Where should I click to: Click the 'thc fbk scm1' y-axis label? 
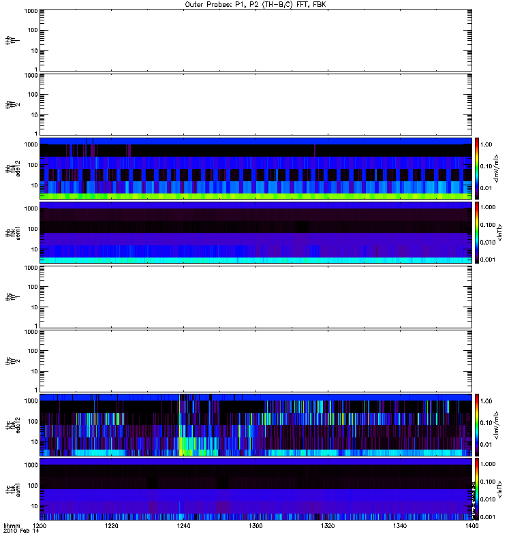[x=13, y=489]
